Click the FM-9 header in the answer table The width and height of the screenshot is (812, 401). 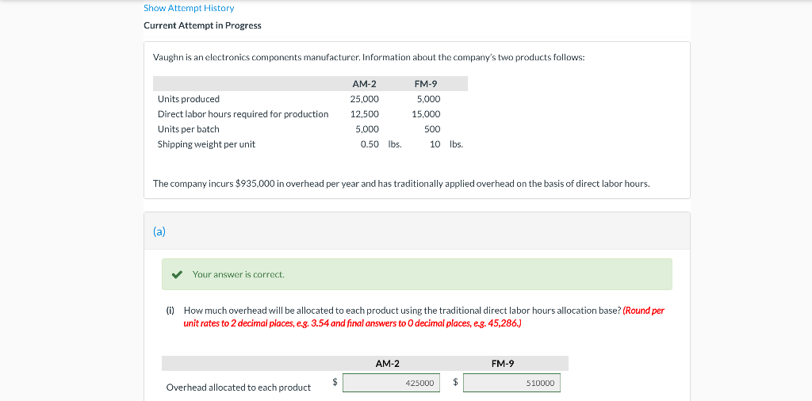(x=502, y=363)
